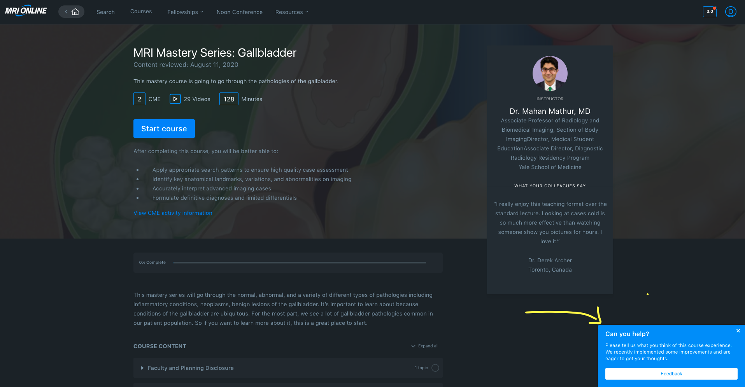Click the Feedback button in popup
Screen dimensions: 745x387
click(x=671, y=374)
